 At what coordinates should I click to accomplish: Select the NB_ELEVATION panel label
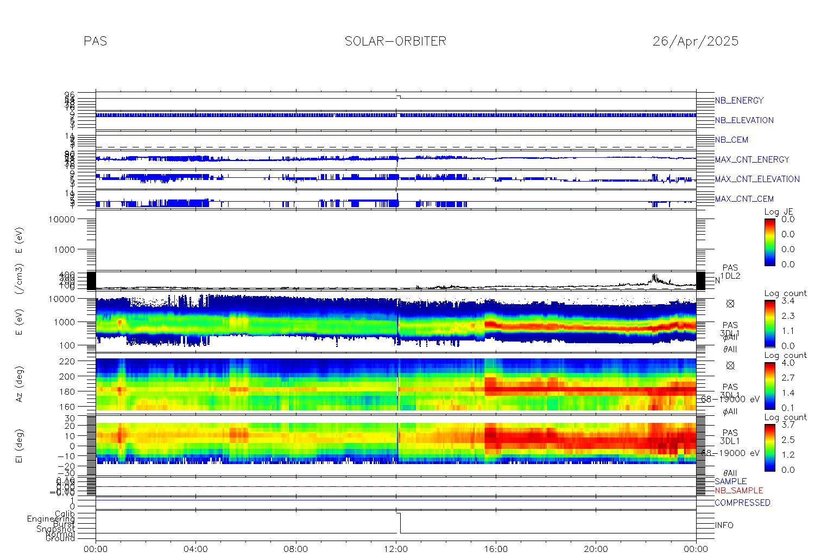[744, 120]
